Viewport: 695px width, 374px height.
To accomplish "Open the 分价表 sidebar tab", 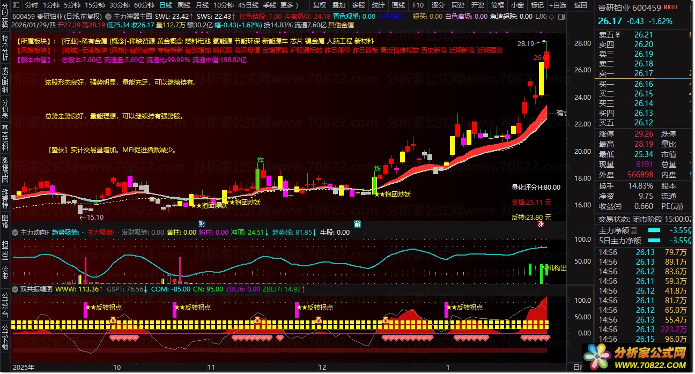I will [5, 109].
